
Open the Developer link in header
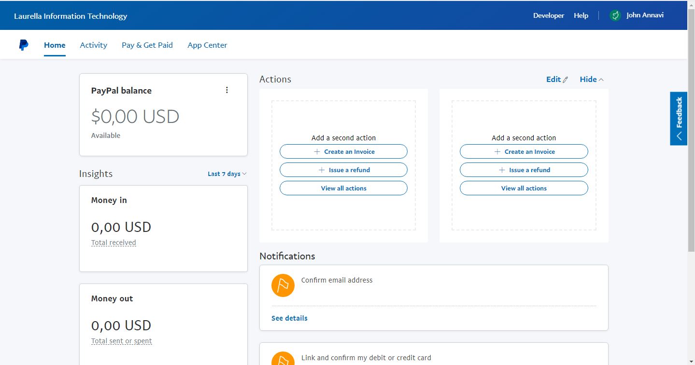[549, 15]
